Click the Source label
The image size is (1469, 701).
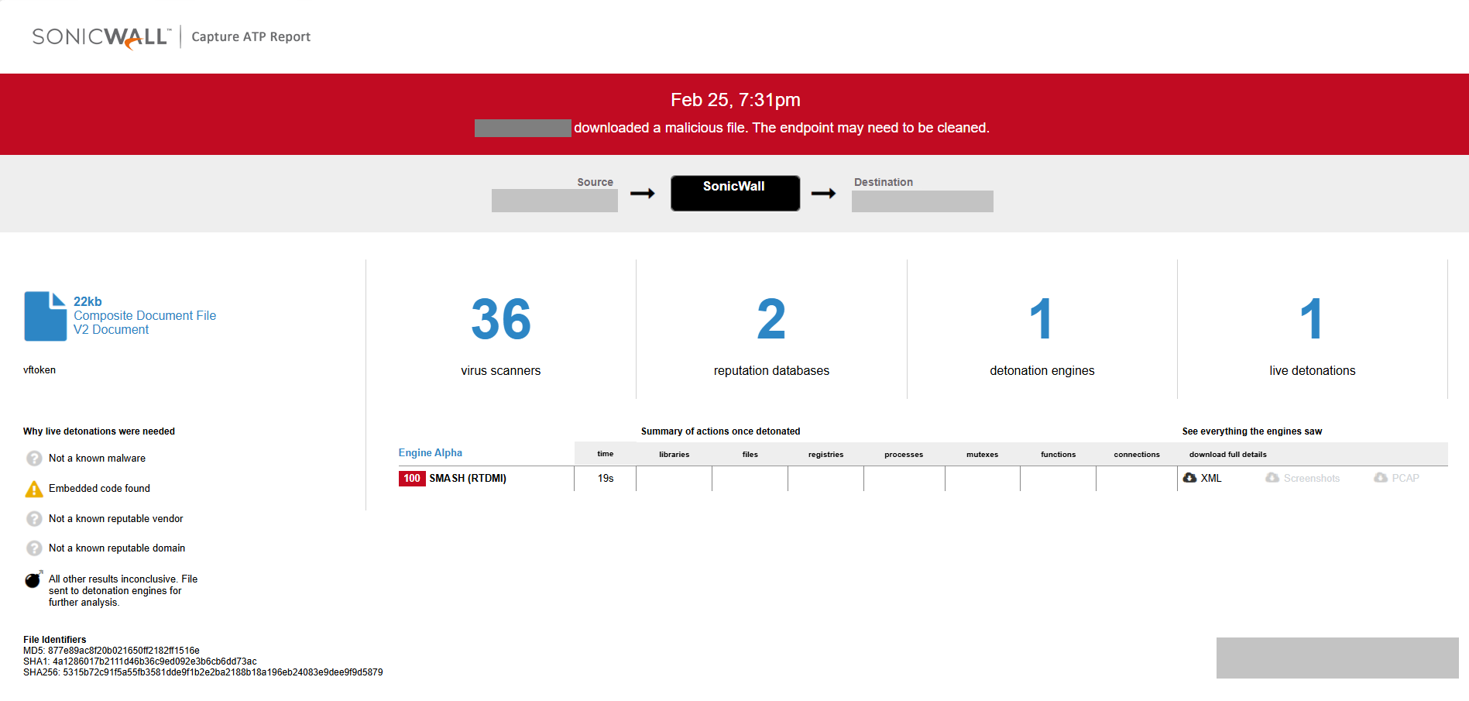click(595, 182)
